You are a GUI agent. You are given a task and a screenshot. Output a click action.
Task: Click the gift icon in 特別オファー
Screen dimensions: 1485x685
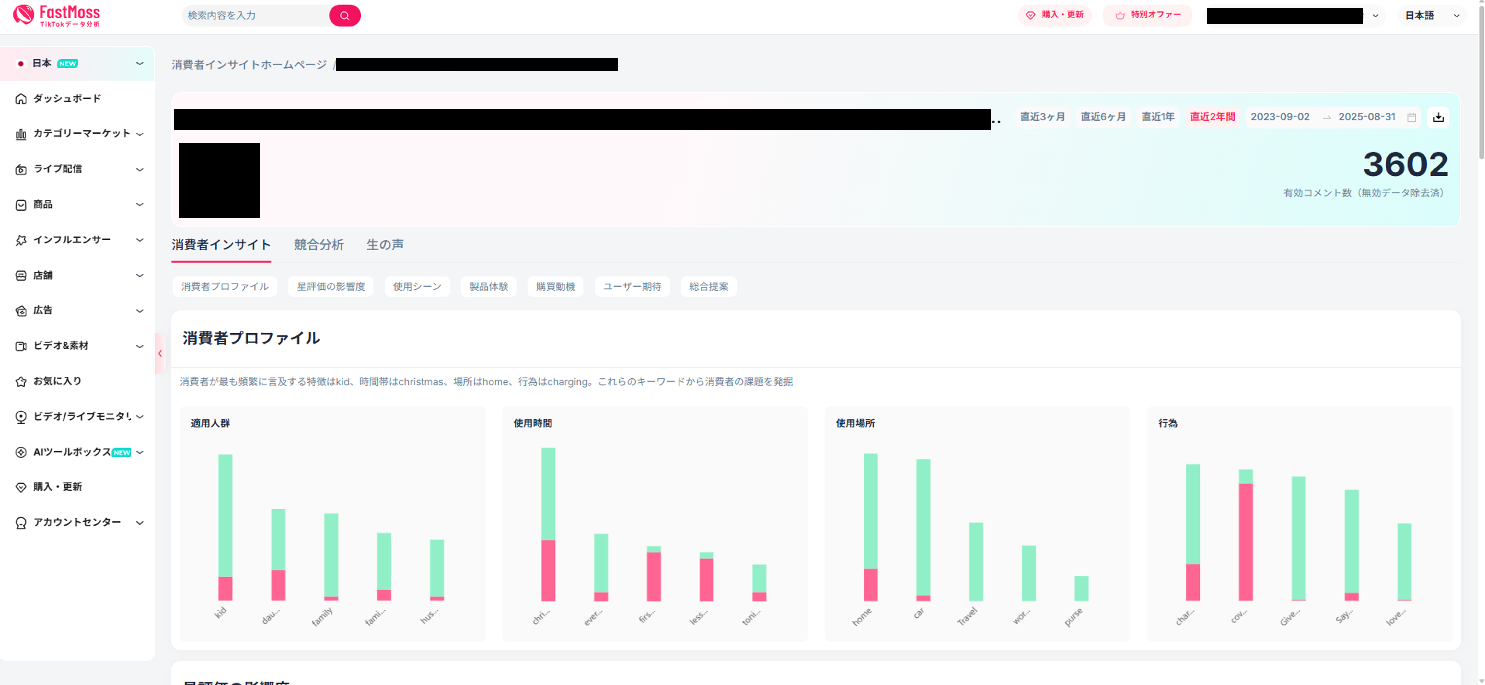[x=1120, y=16]
